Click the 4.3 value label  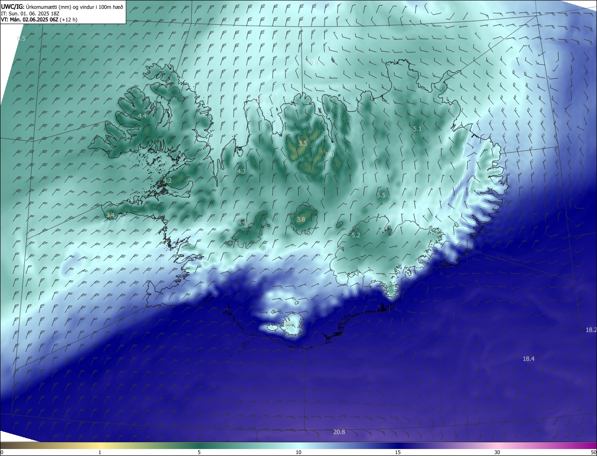[242, 172]
